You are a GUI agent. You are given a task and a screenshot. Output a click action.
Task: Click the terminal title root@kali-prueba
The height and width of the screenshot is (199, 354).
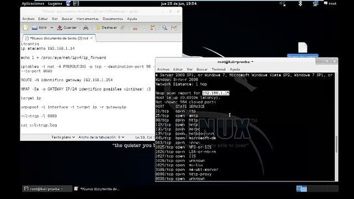(x=235, y=61)
